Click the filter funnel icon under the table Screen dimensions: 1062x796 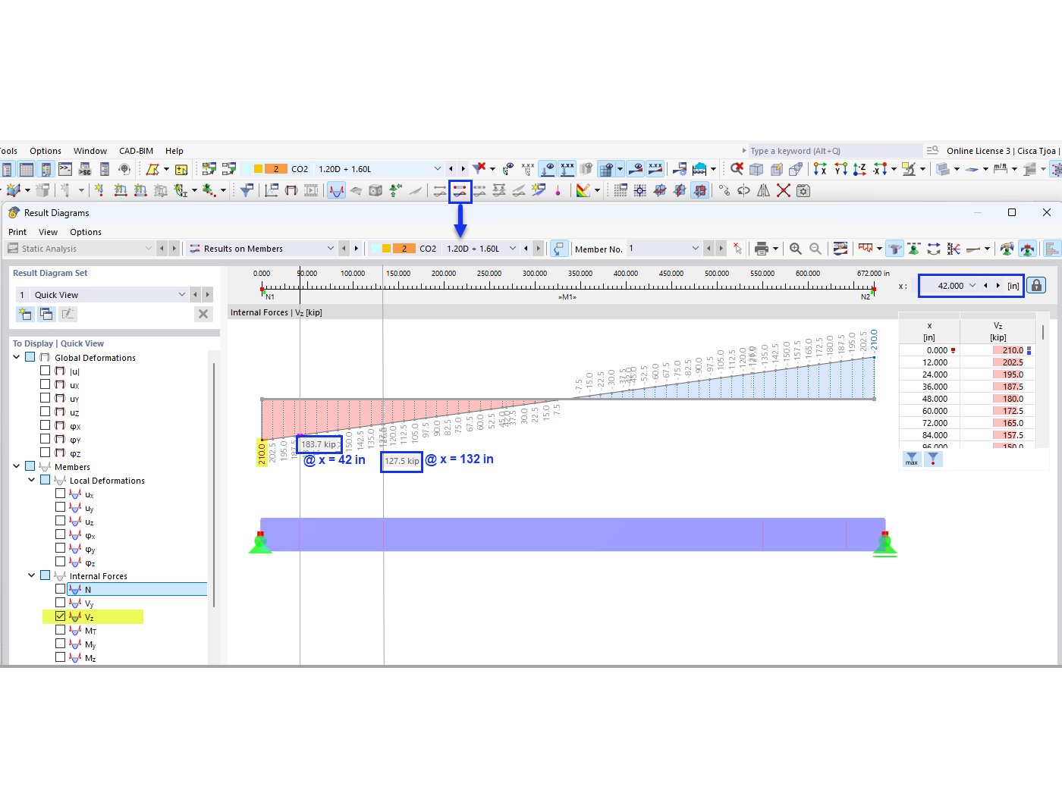click(x=933, y=459)
